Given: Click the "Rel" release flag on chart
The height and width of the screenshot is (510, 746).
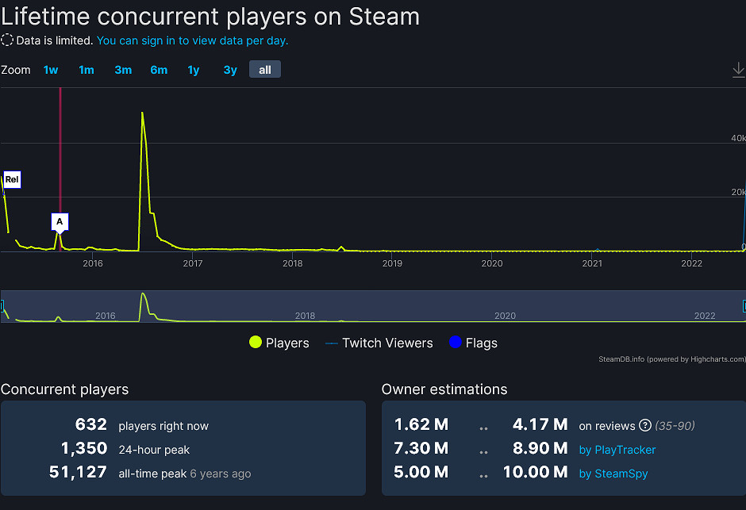Looking at the screenshot, I should [12, 180].
